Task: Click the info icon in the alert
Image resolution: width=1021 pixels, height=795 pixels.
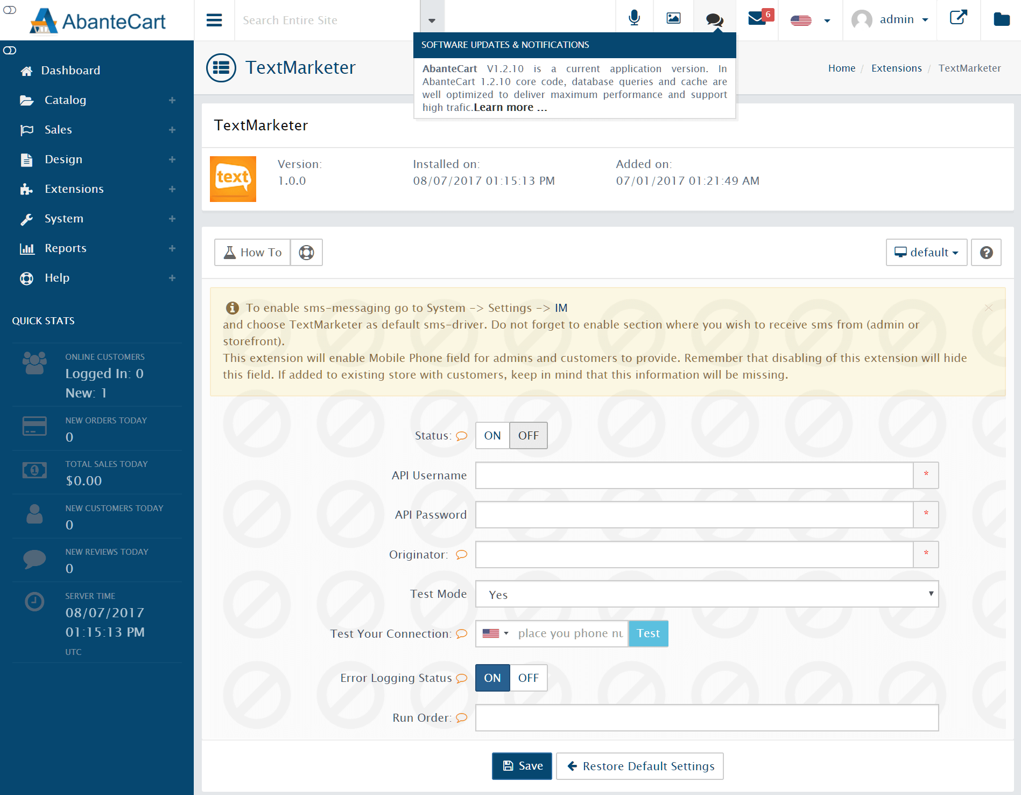Action: (232, 308)
